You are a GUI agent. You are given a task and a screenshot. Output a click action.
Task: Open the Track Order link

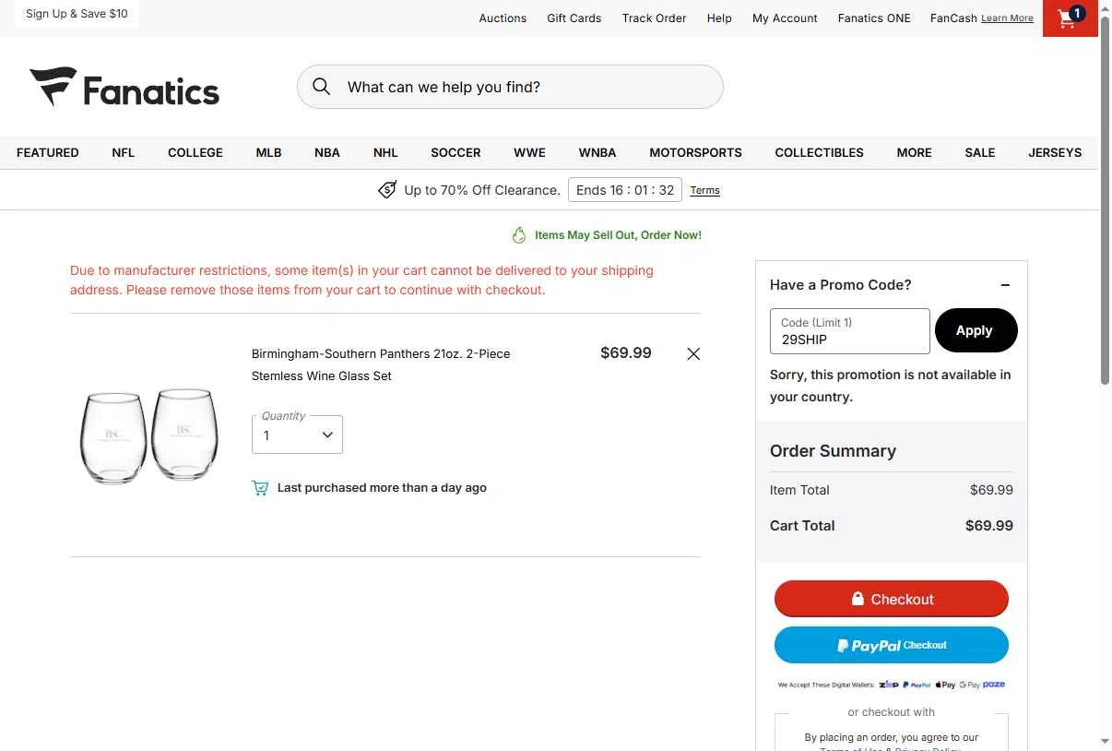654,18
